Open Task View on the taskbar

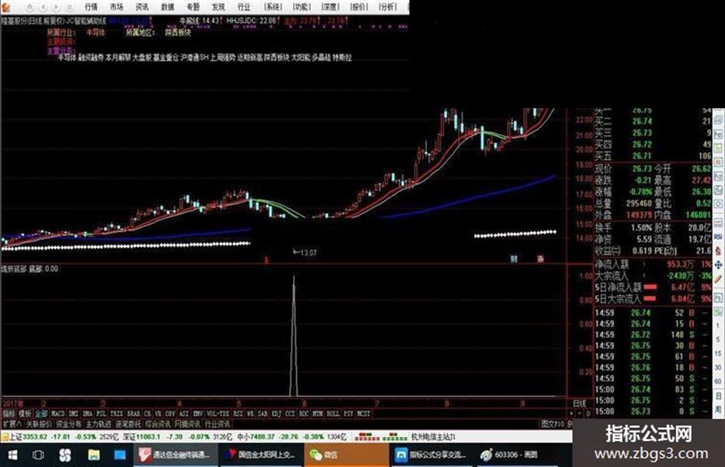pyautogui.click(x=38, y=455)
